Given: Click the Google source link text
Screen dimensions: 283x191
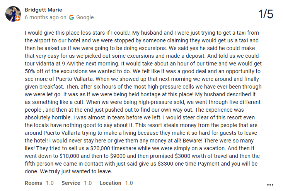Looking at the screenshot, I should pos(85,17).
